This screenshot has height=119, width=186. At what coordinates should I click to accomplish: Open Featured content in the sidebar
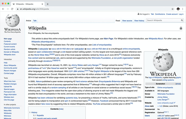click(10, 44)
